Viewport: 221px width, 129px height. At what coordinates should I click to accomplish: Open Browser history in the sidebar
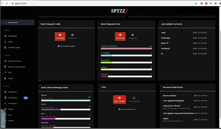[15, 61]
